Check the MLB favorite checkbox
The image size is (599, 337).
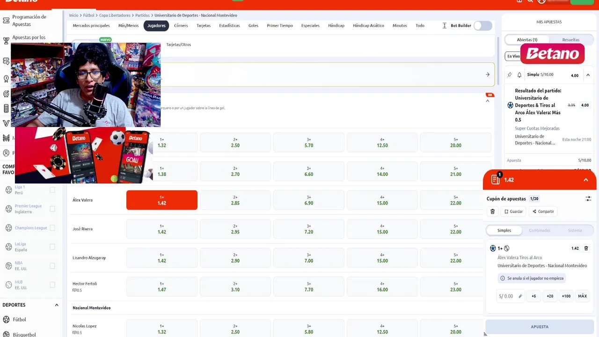click(x=52, y=285)
